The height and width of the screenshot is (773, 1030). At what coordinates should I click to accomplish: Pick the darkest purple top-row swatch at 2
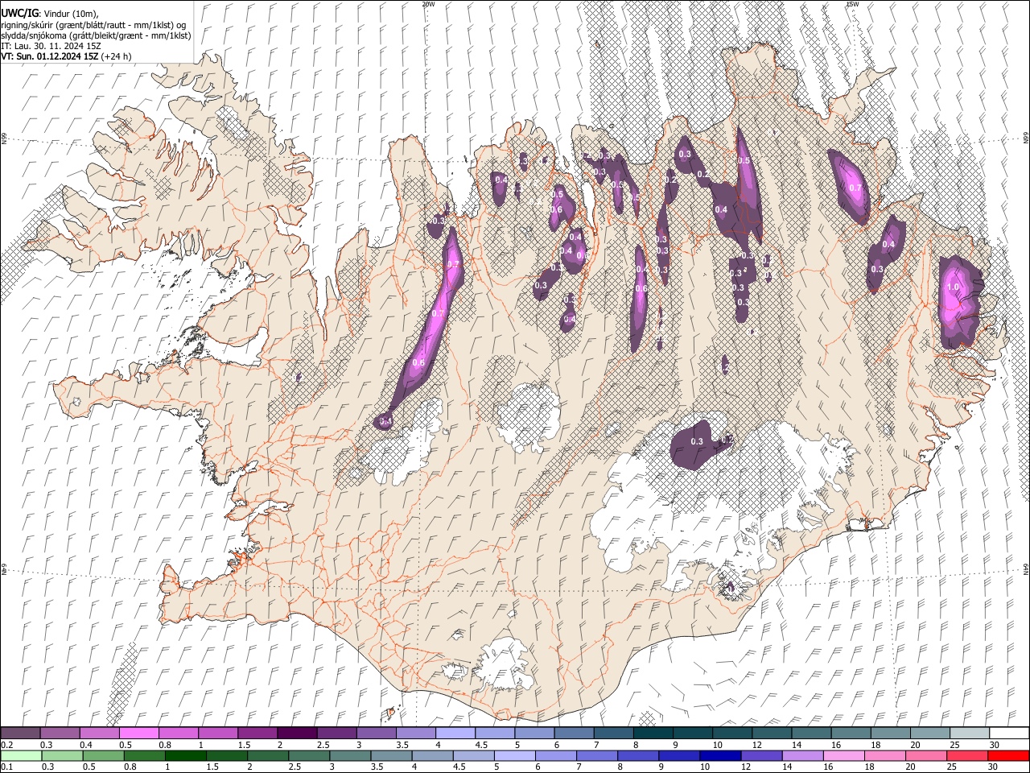click(x=296, y=733)
